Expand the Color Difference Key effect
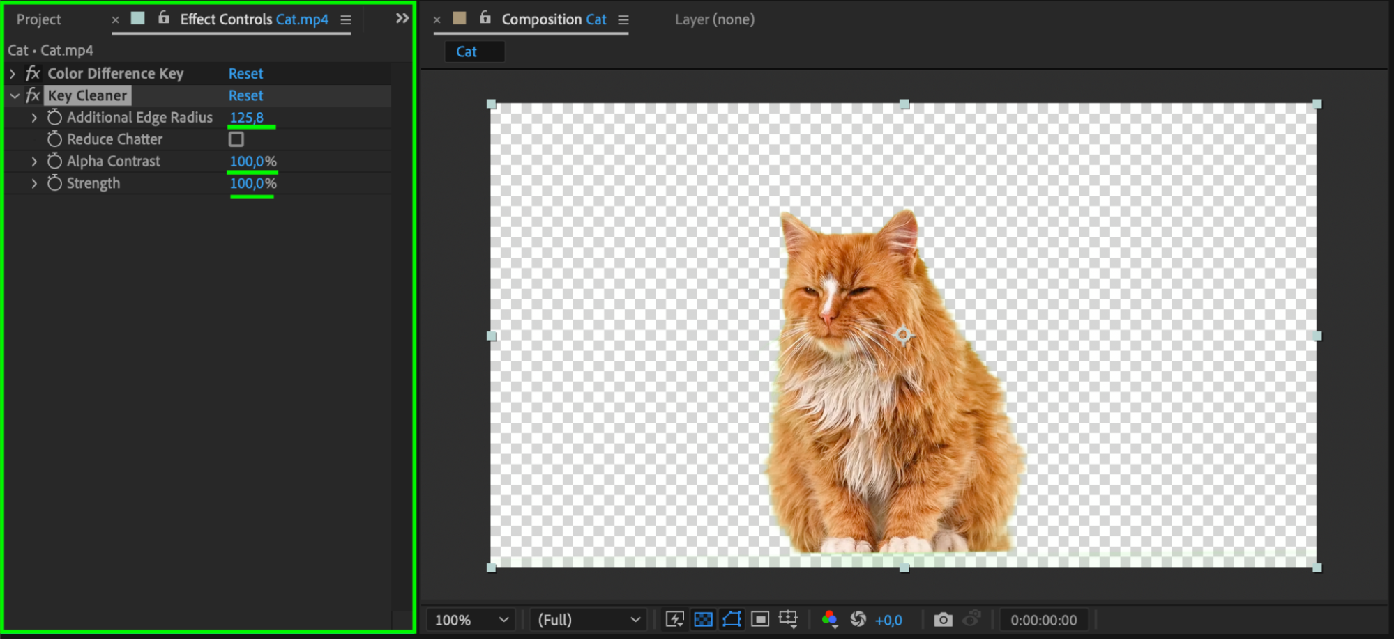Screen dimensions: 1394x640 click(13, 73)
